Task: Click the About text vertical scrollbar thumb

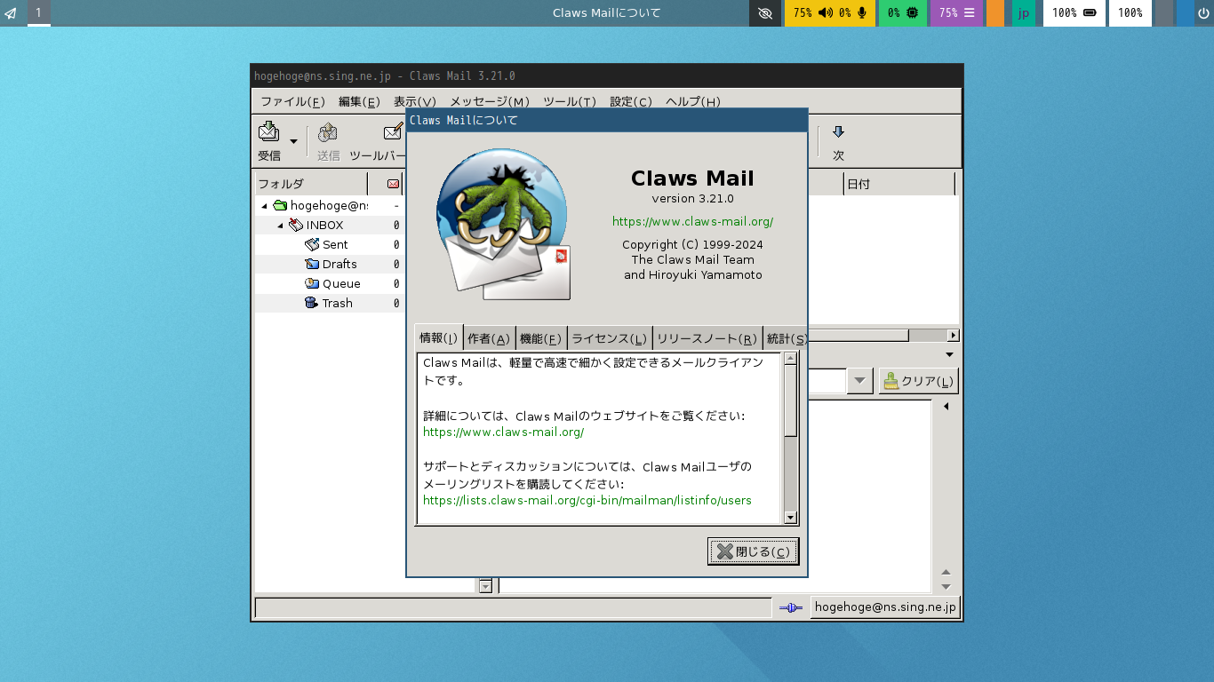Action: [x=790, y=401]
